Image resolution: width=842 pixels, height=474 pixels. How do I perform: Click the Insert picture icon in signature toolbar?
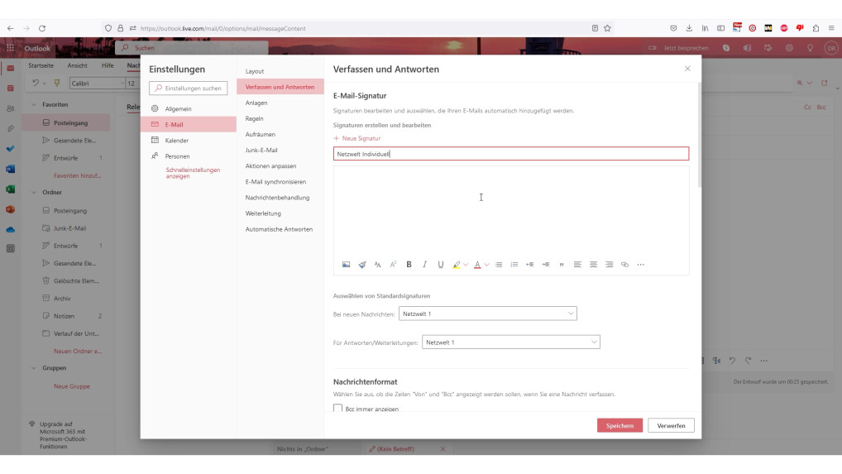(346, 265)
